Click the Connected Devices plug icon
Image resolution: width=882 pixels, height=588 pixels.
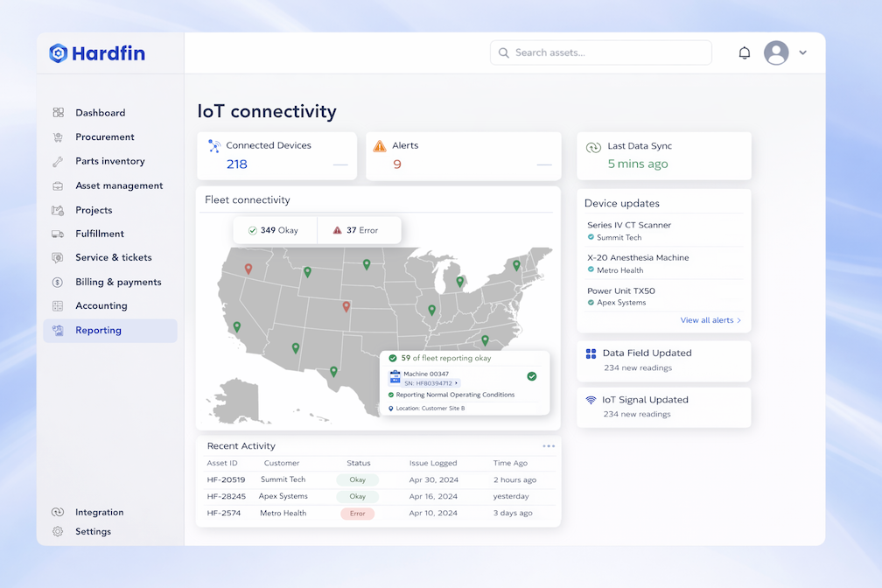pos(213,146)
